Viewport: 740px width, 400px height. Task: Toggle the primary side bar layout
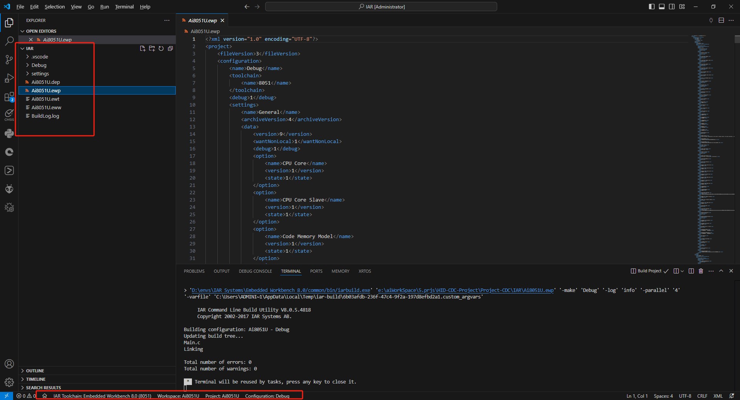[652, 7]
